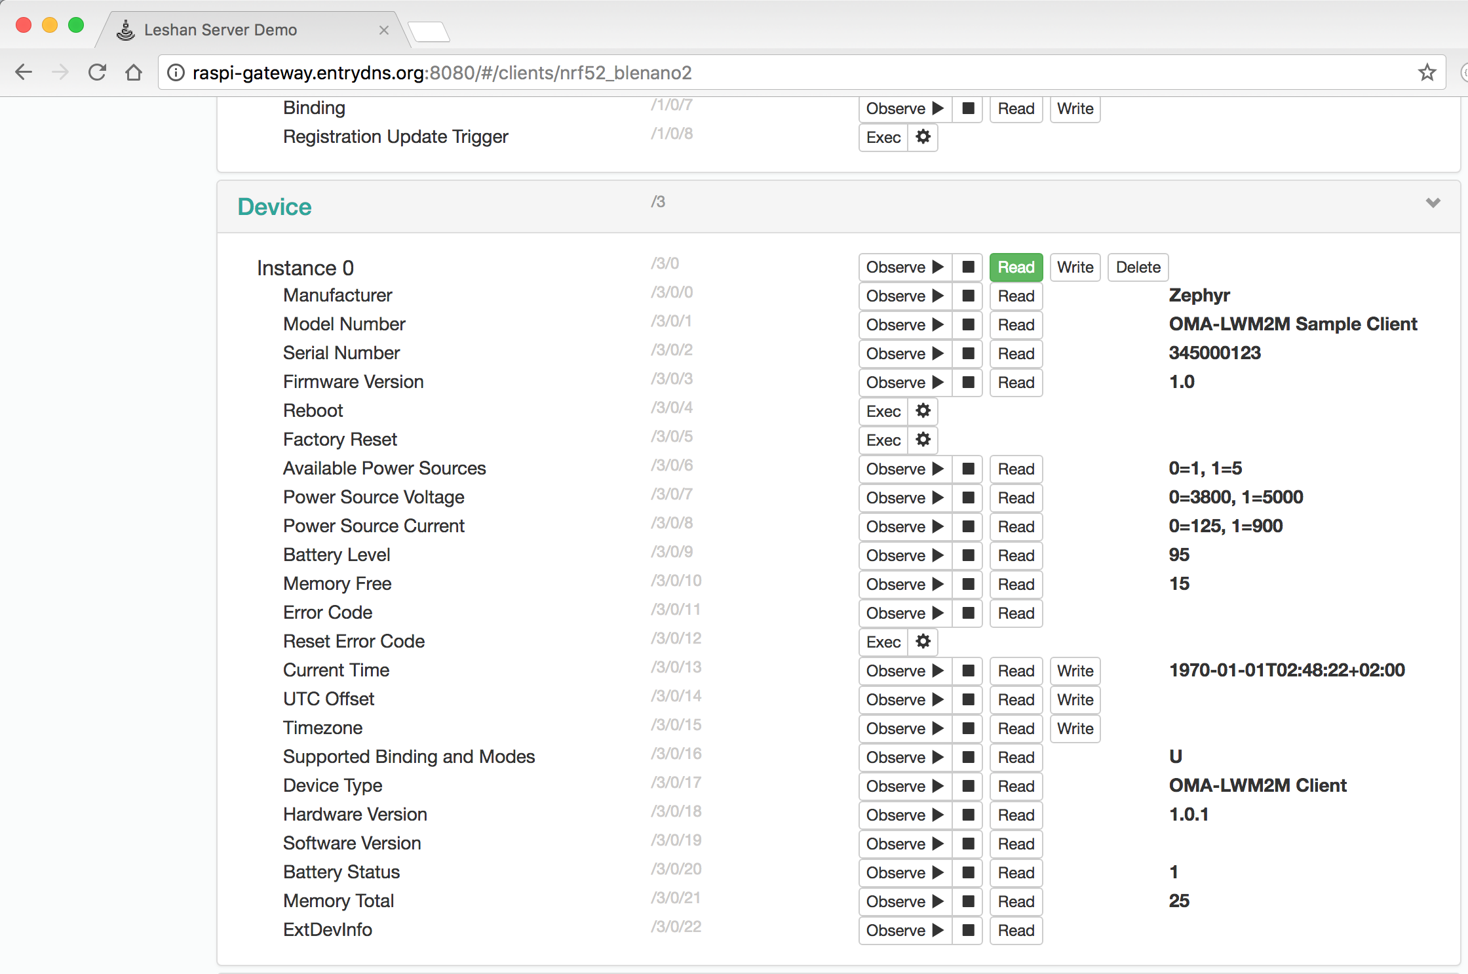This screenshot has width=1468, height=974.
Task: Delete Instance 0
Action: coord(1138,267)
